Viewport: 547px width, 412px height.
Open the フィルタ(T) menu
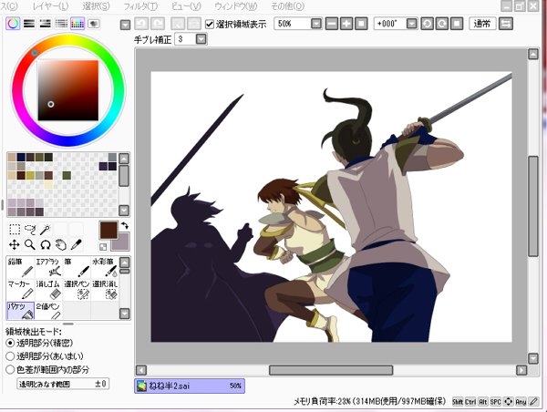pyautogui.click(x=140, y=6)
